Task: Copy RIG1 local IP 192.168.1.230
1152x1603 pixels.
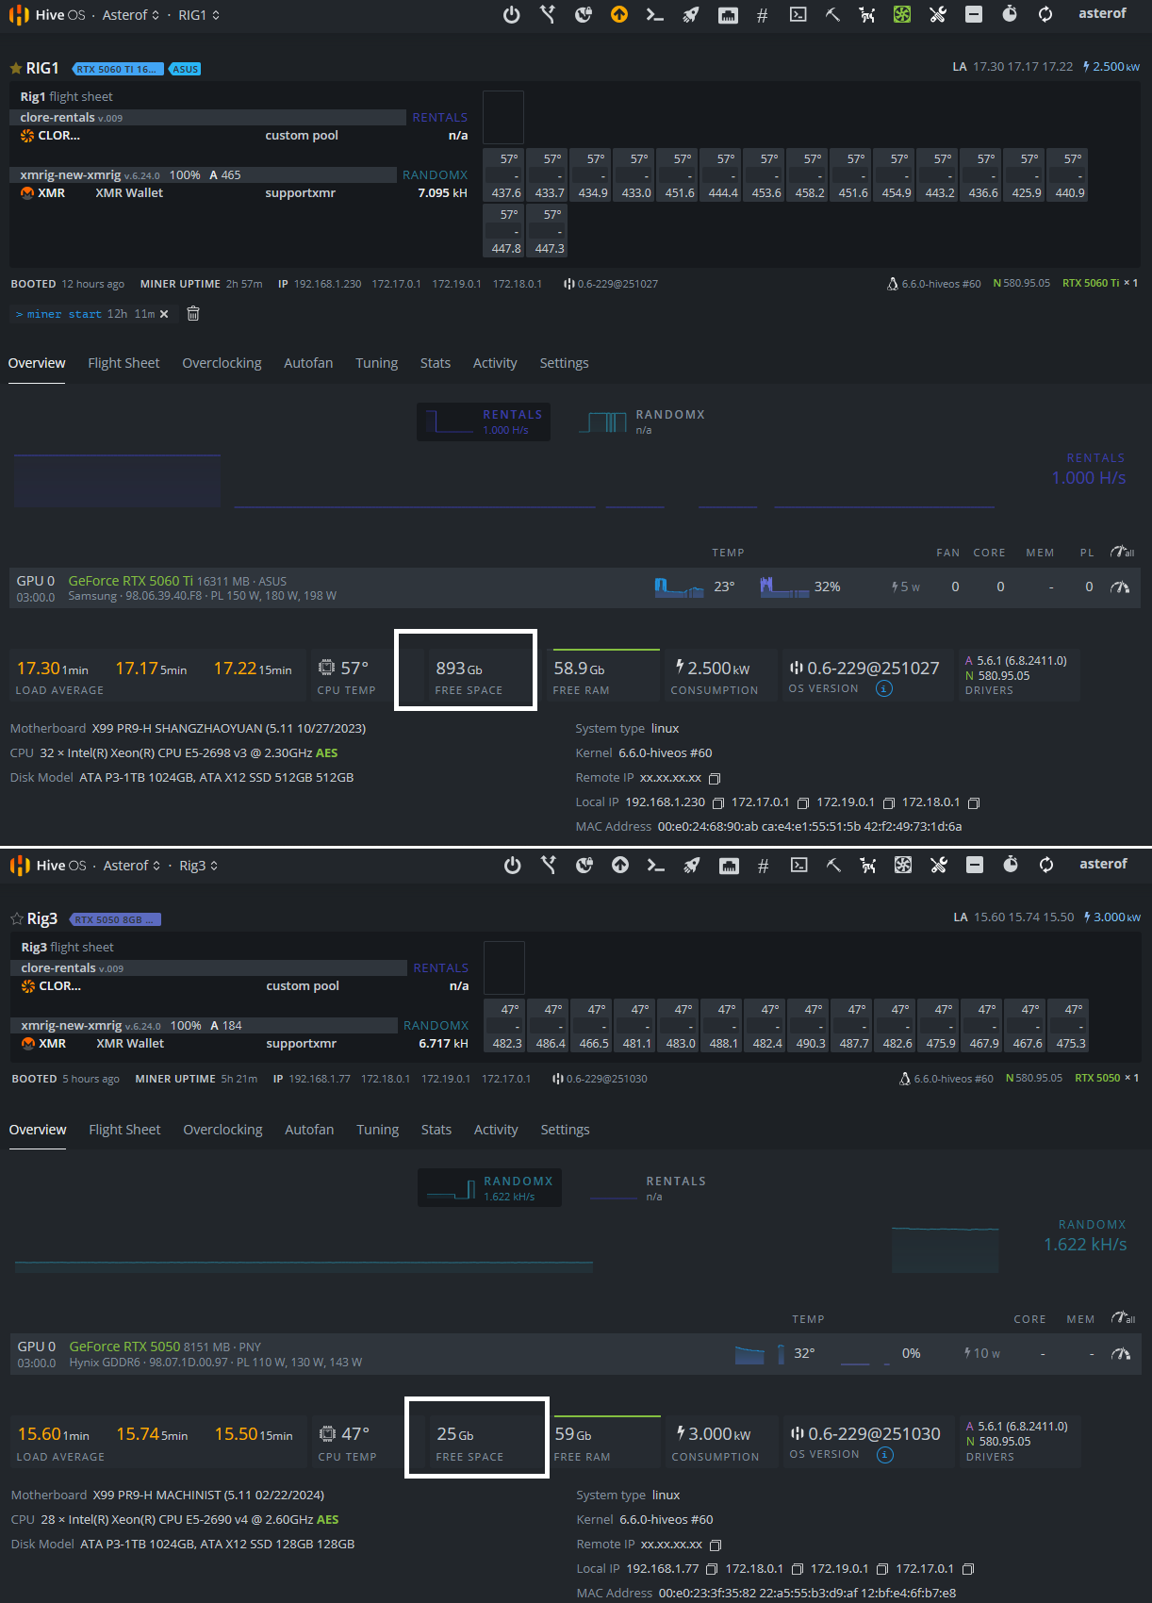Action: (718, 803)
